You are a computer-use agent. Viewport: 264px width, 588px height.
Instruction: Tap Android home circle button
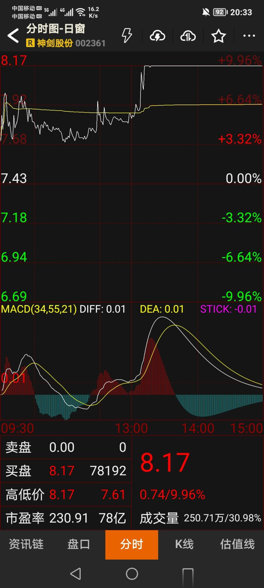[x=132, y=574]
